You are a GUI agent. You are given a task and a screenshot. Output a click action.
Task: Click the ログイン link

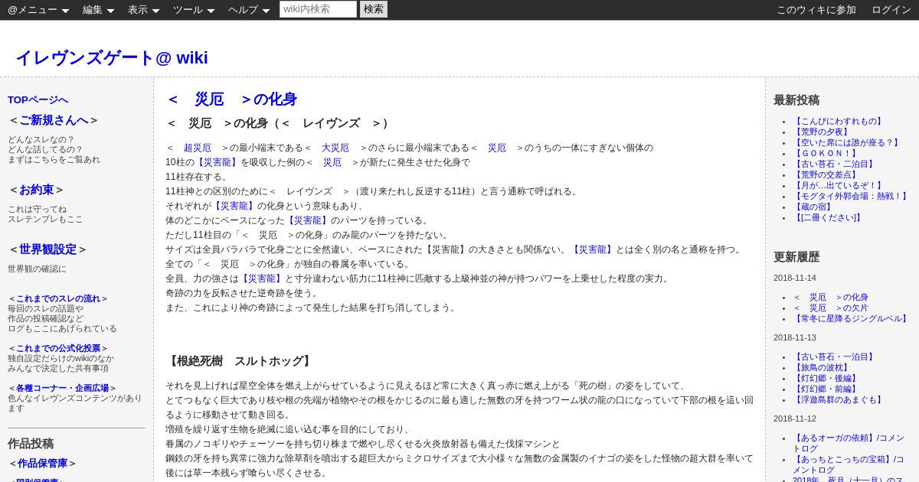891,10
